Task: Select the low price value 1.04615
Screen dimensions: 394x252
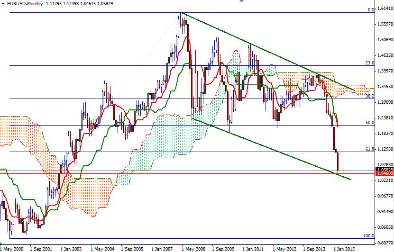Action: click(x=88, y=4)
